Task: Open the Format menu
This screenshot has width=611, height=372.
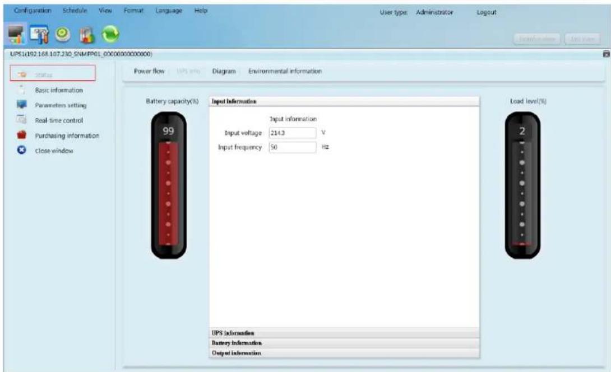Action: pos(133,11)
